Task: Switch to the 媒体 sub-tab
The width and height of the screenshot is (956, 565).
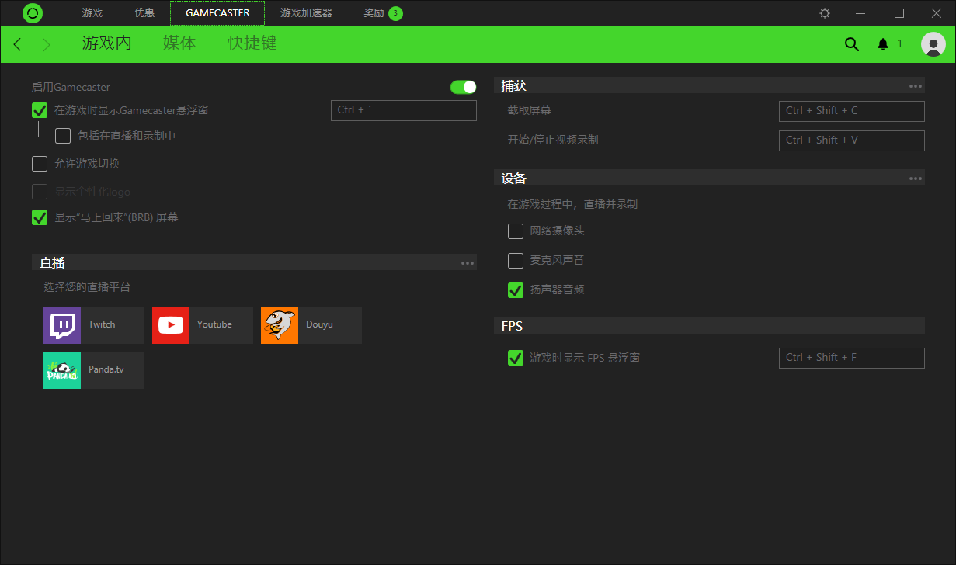Action: [179, 43]
